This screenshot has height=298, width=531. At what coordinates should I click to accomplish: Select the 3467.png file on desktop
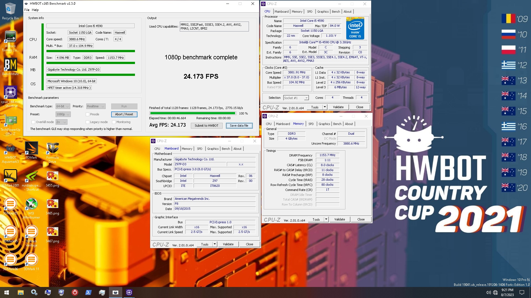(x=52, y=235)
